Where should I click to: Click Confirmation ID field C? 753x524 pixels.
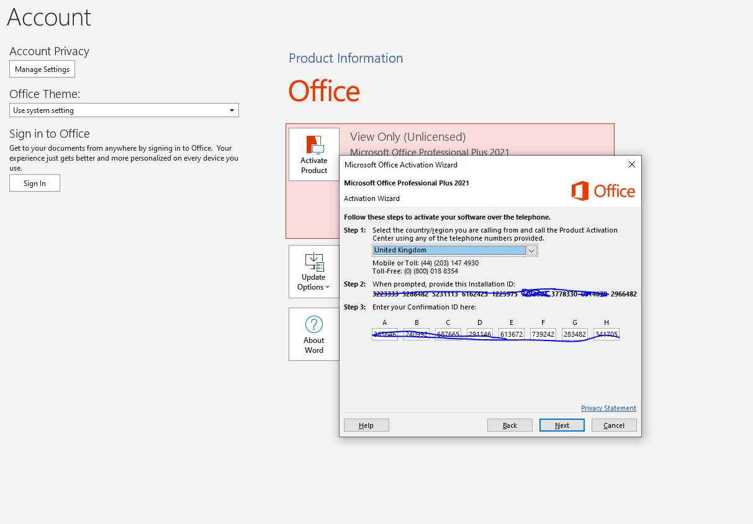(448, 334)
